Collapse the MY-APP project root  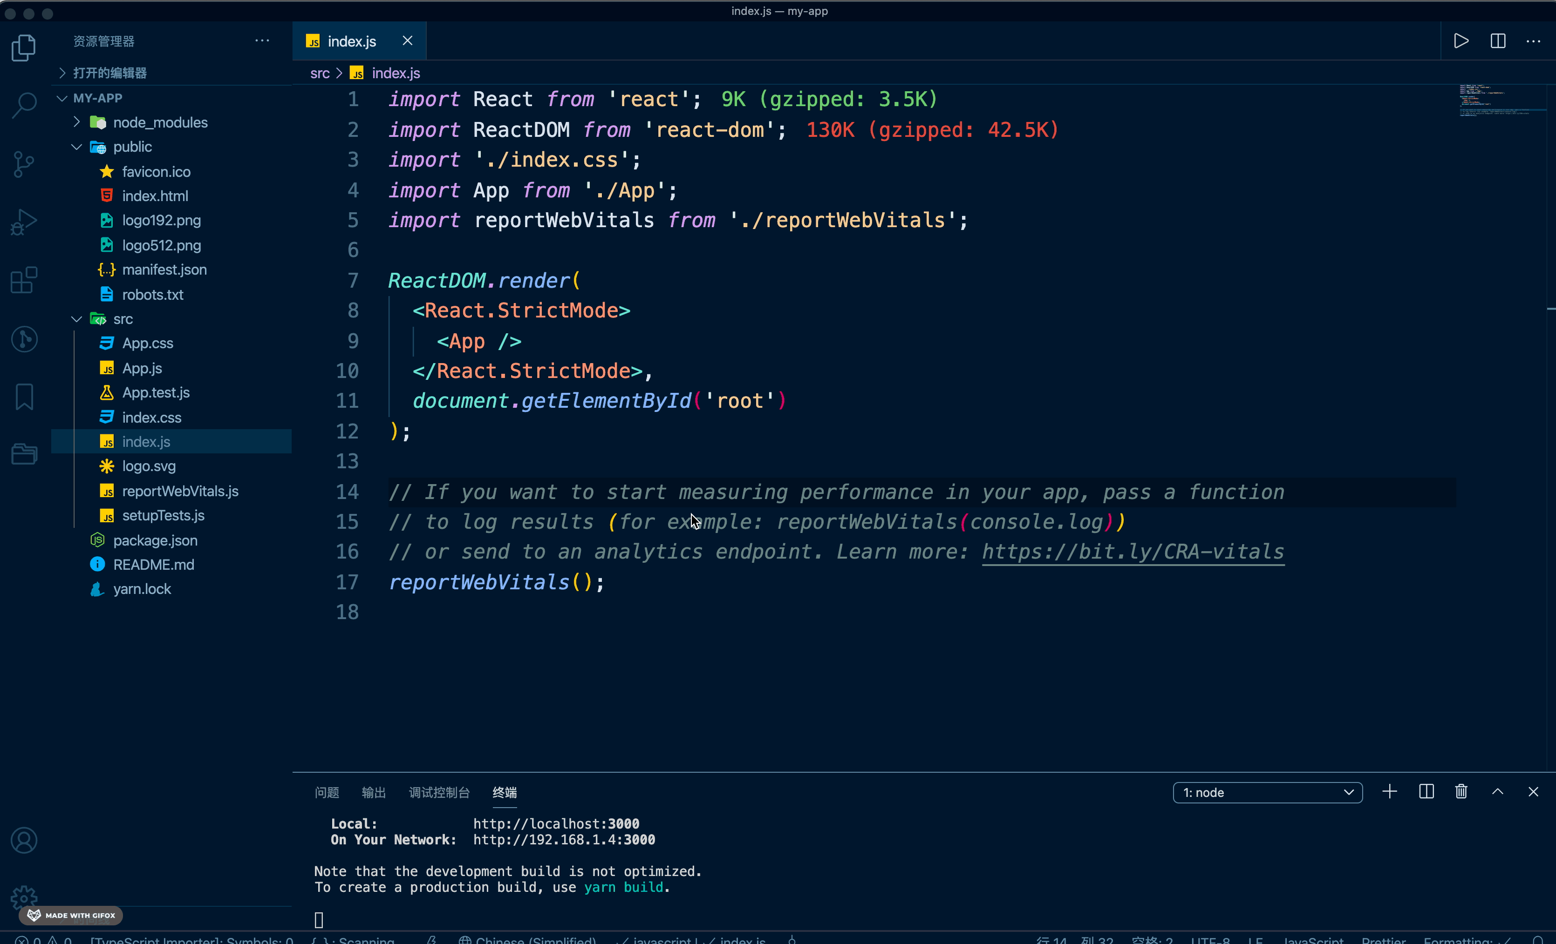(171, 98)
